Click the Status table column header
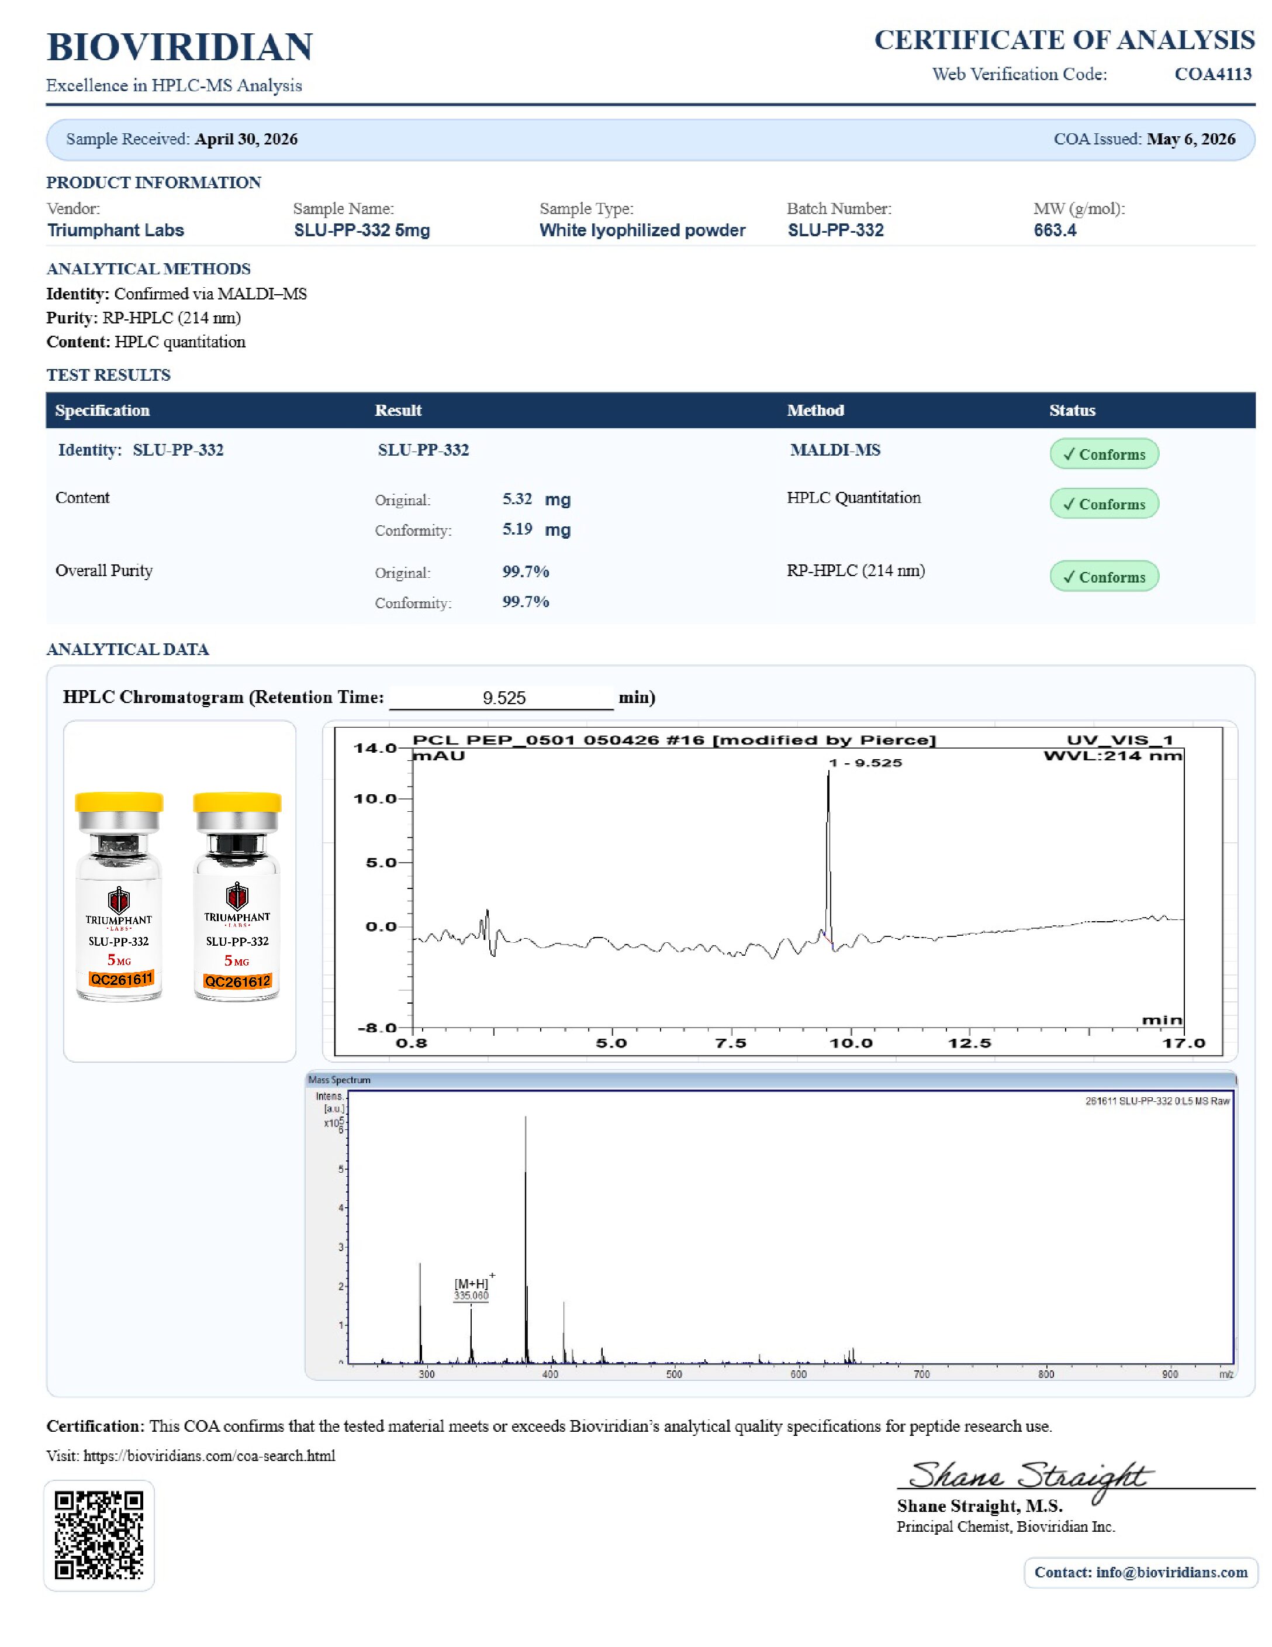 (x=1072, y=410)
